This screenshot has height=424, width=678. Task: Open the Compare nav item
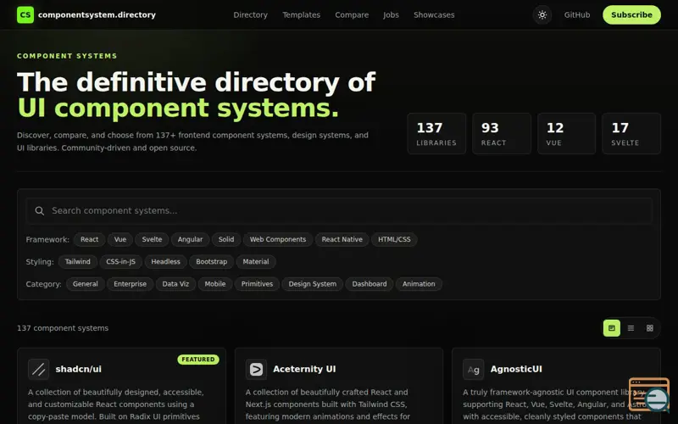coord(352,14)
